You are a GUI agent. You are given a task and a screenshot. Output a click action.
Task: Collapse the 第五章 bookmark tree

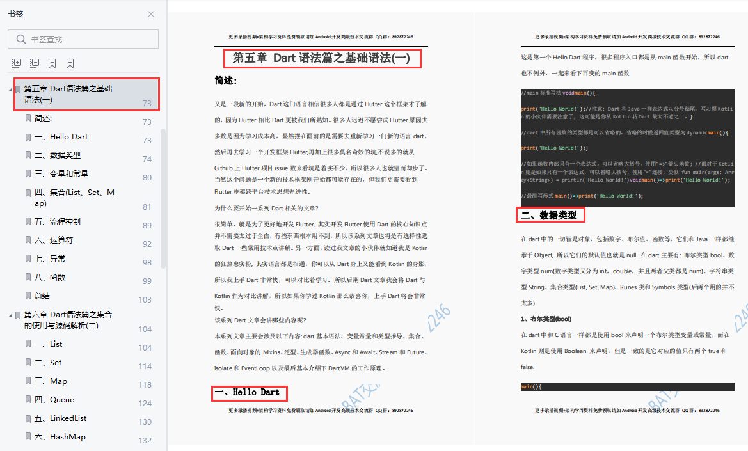(x=10, y=90)
